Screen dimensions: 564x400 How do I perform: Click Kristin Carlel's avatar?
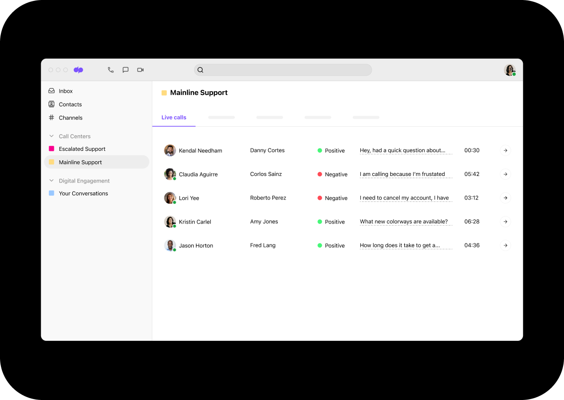pos(170,222)
